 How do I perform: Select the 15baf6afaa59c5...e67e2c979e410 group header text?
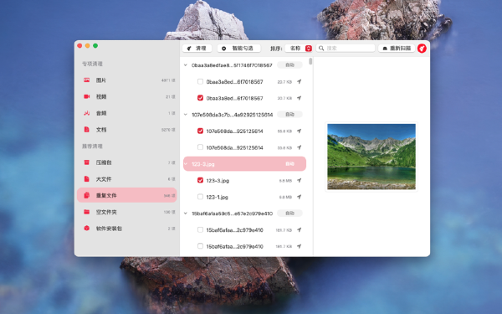[232, 214]
